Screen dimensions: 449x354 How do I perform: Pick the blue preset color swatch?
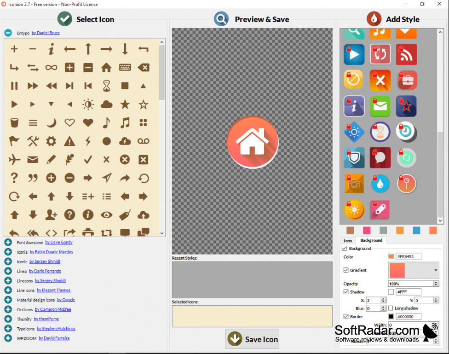[416, 230]
